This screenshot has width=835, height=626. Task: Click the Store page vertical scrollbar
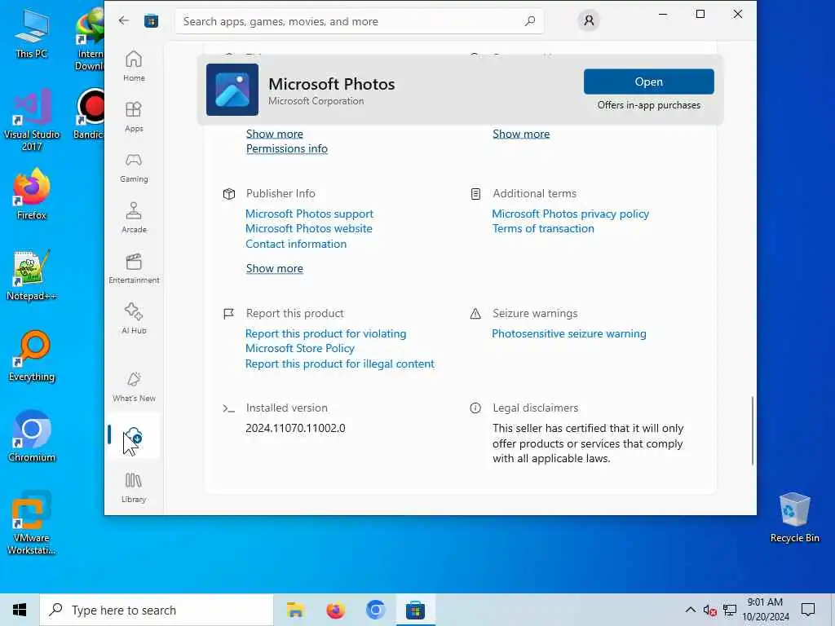coord(753,430)
